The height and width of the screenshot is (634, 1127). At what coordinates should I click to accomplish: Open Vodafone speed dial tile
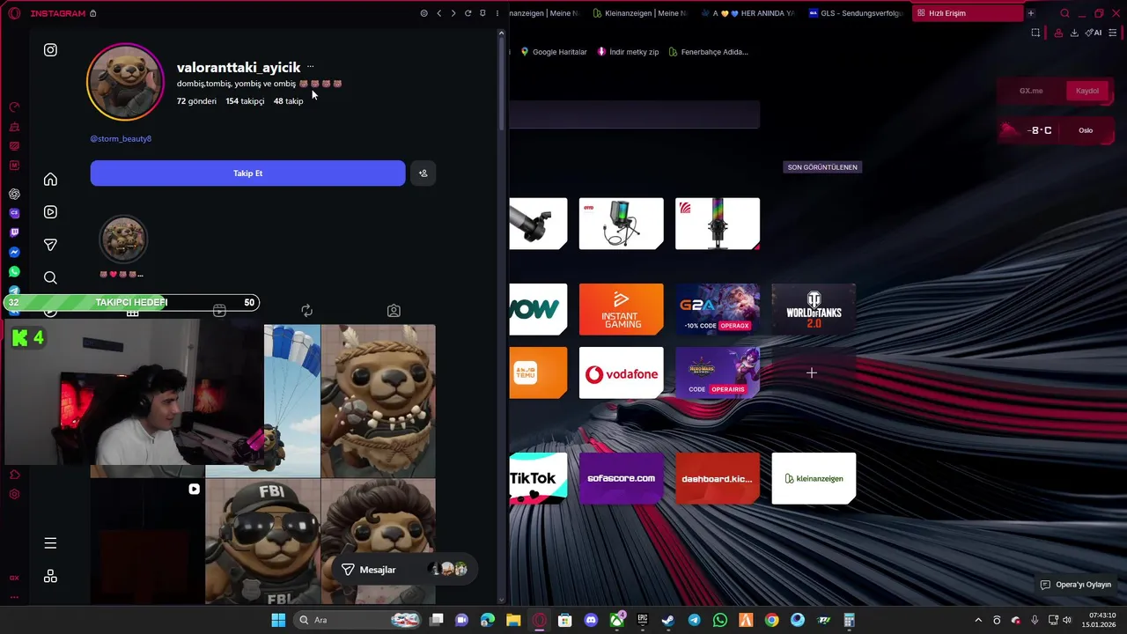click(x=621, y=373)
